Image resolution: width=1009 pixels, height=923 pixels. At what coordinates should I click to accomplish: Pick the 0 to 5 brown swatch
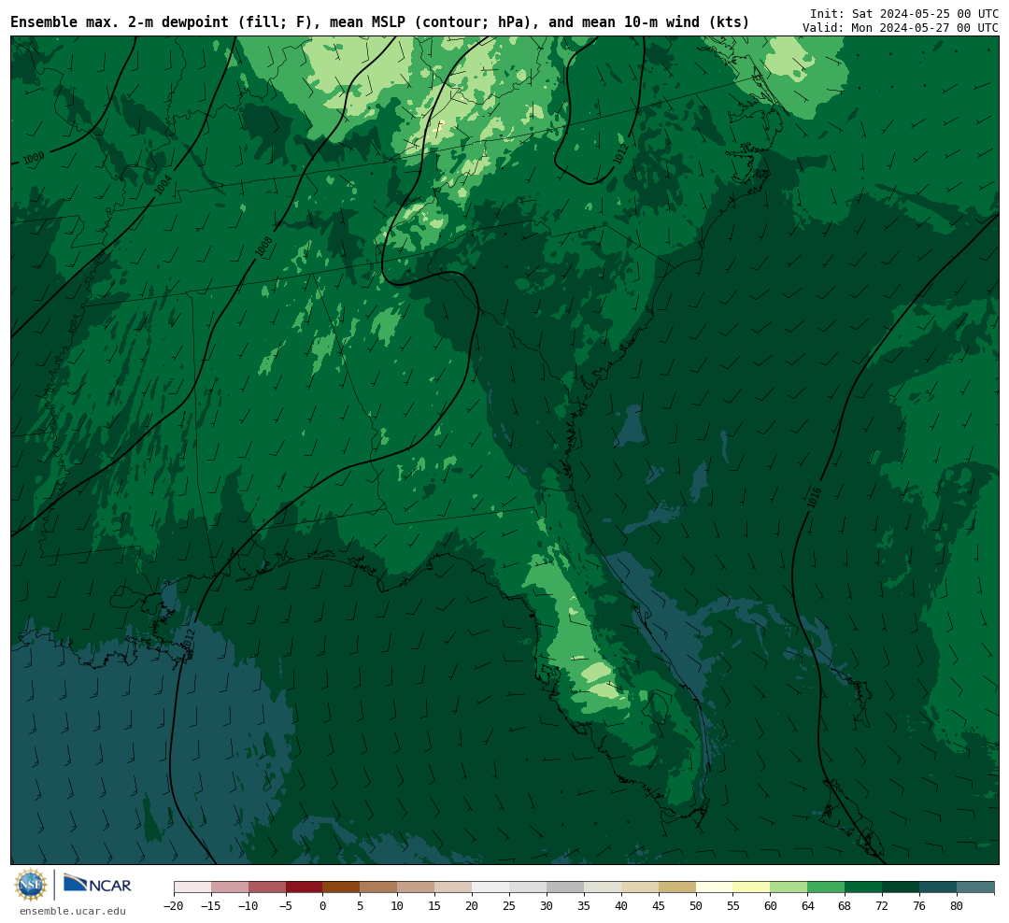point(342,887)
